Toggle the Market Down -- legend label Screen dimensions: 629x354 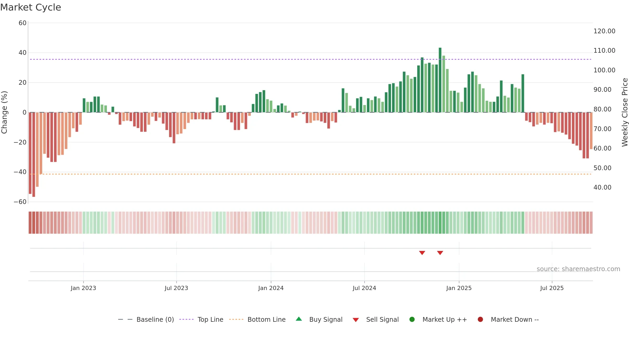[515, 319]
